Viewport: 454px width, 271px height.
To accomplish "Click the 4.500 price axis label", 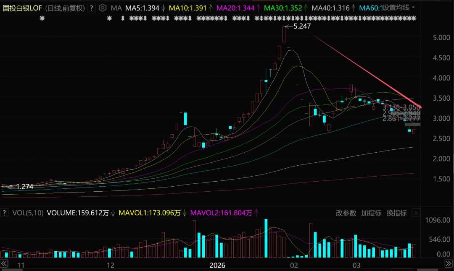I will (x=441, y=58).
